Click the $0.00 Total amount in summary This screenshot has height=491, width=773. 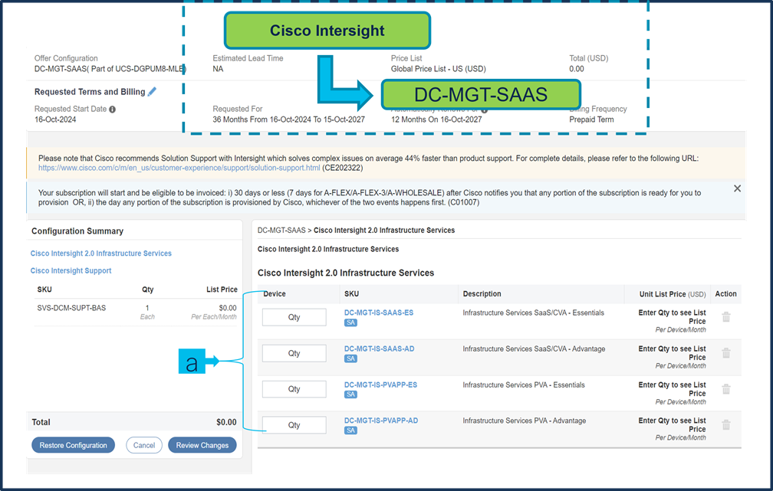coord(226,422)
